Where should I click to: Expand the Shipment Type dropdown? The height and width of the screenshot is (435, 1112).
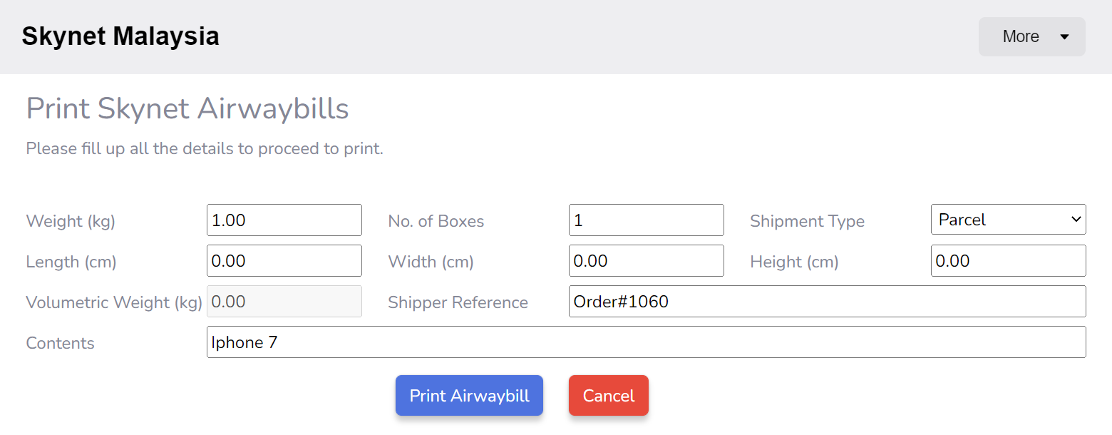tap(1008, 220)
